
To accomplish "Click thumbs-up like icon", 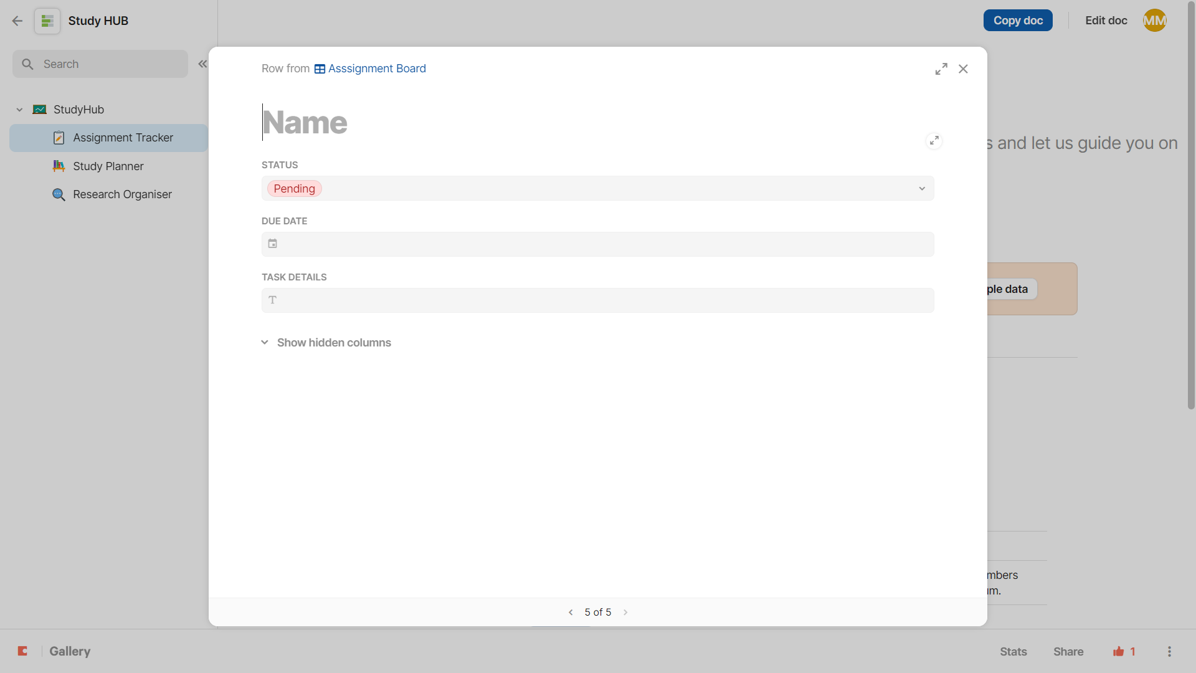I will pyautogui.click(x=1119, y=651).
